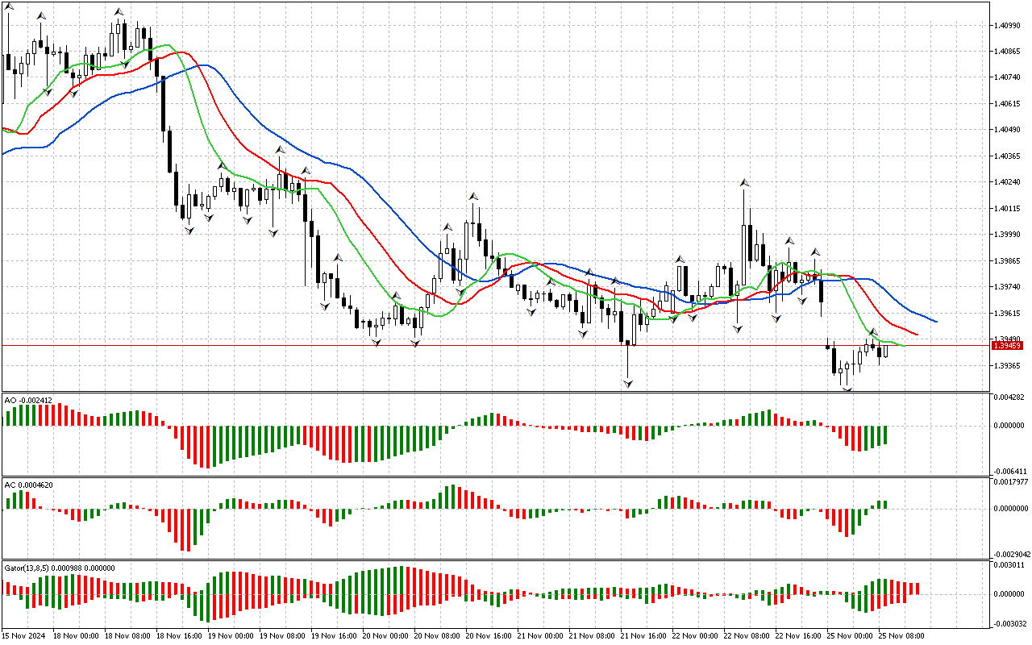Select the AO -0.002412 indicator label
The image size is (1032, 645).
29,400
